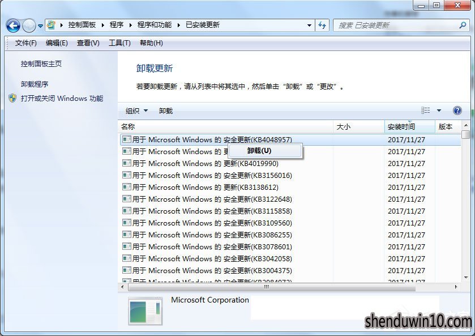
Task: Open the 卸载程序 sidebar link
Action: tap(35, 84)
